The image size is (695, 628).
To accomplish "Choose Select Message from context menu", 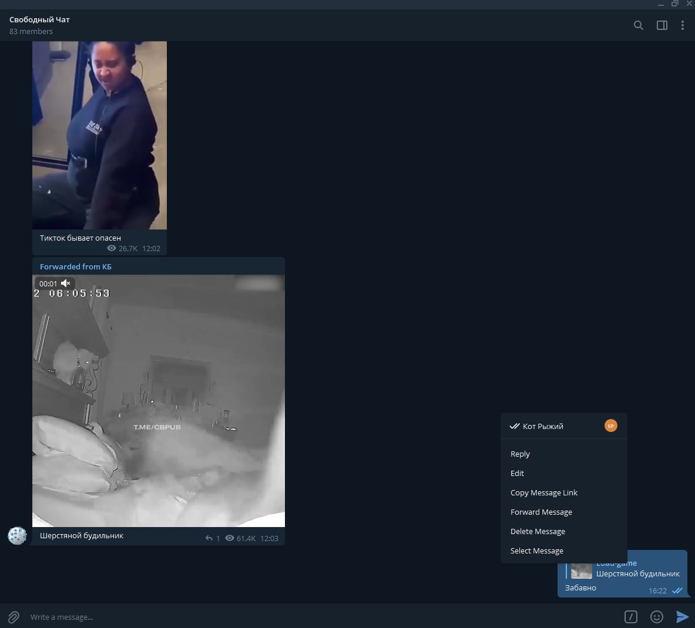I will (x=564, y=551).
